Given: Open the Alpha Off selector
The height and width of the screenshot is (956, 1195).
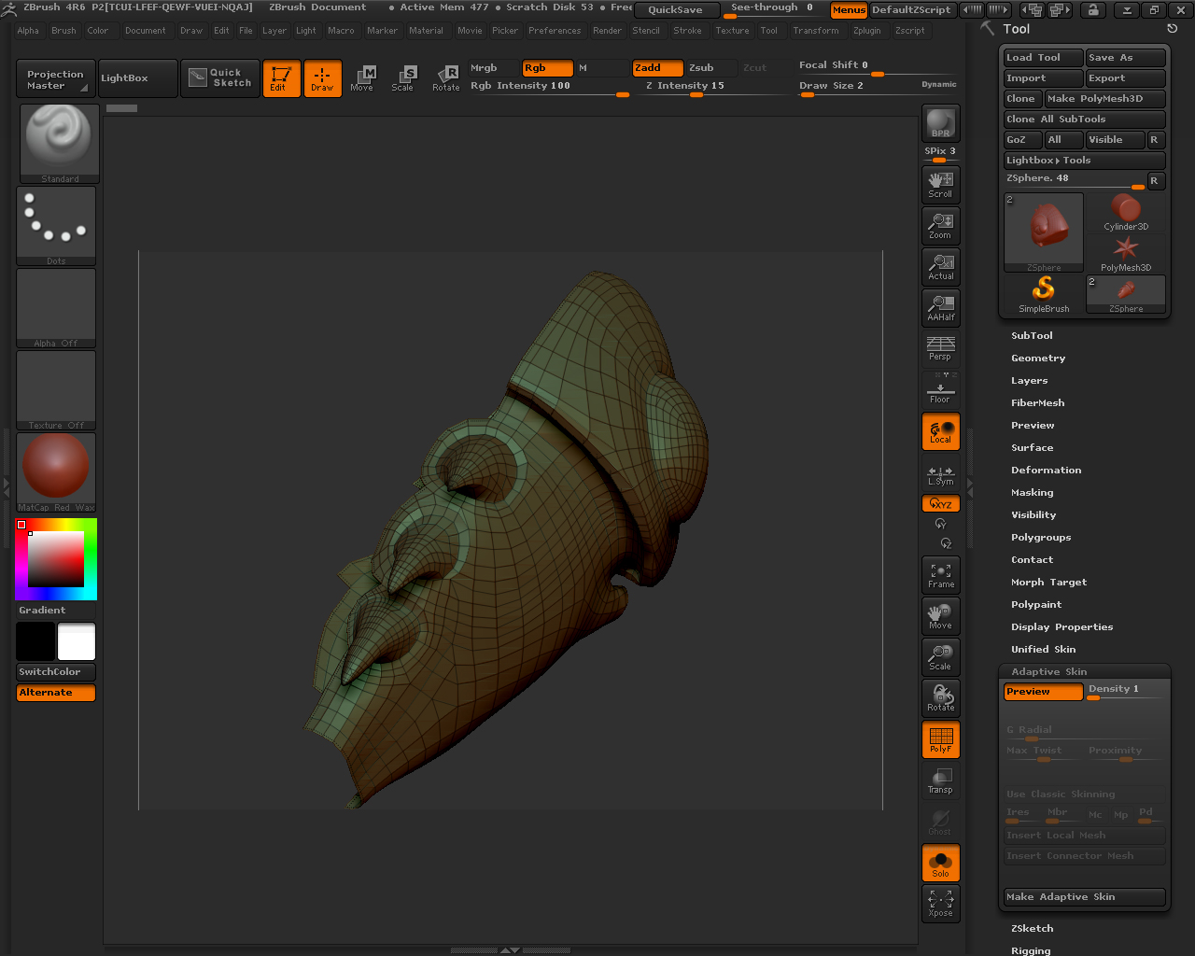Looking at the screenshot, I should [x=56, y=308].
